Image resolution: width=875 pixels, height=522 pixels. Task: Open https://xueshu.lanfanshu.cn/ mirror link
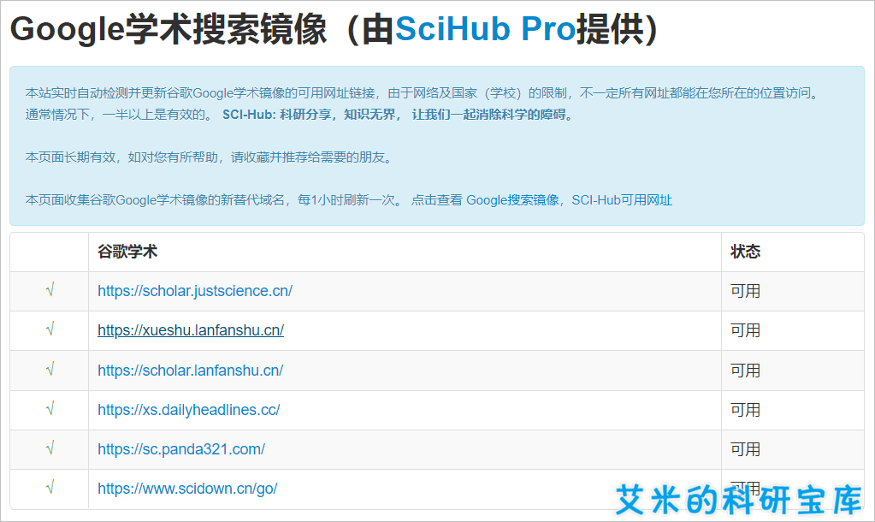(191, 330)
